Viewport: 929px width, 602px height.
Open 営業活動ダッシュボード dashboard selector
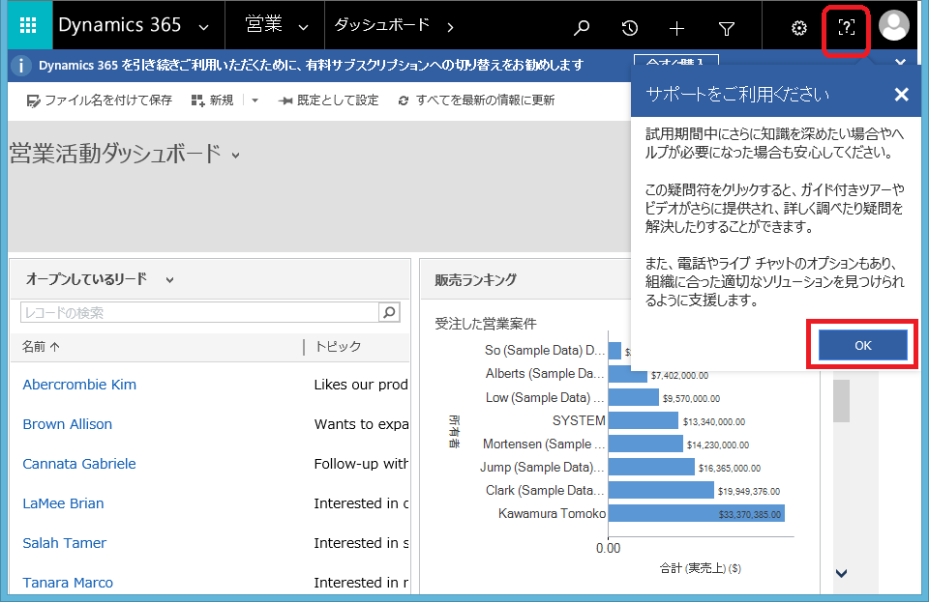tap(236, 156)
